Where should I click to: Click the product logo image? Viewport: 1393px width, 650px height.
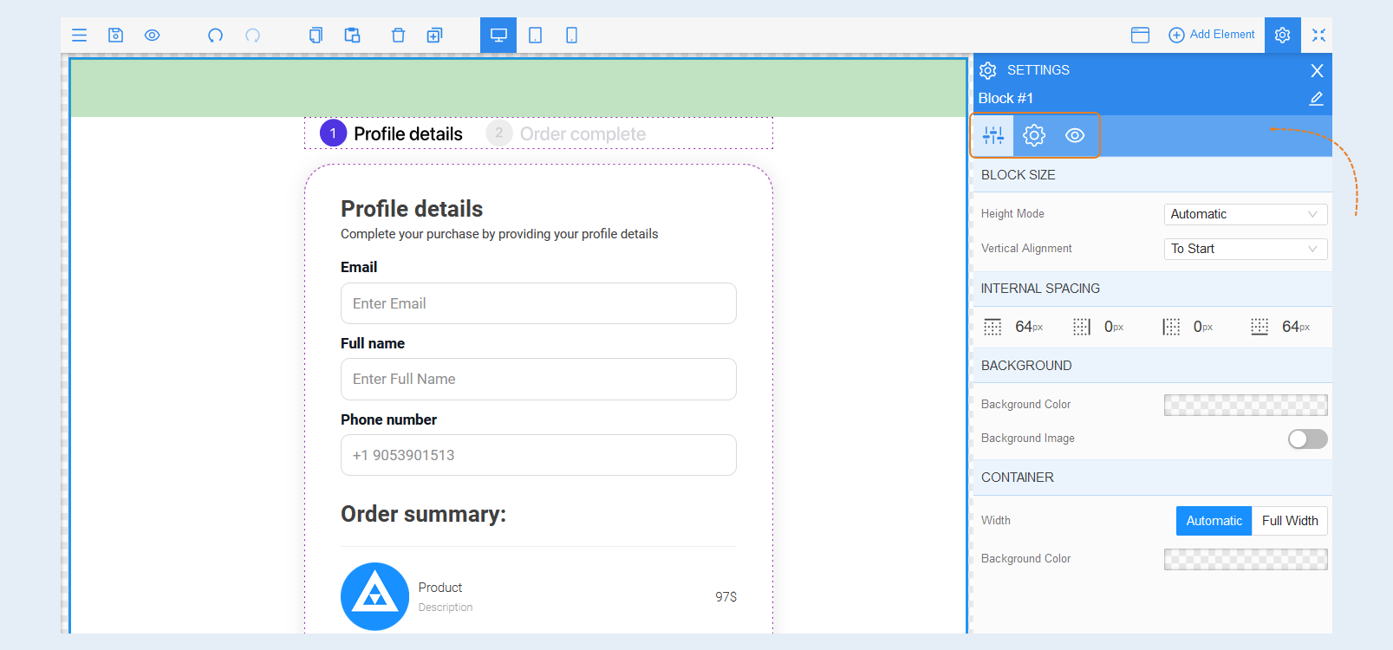pos(374,596)
